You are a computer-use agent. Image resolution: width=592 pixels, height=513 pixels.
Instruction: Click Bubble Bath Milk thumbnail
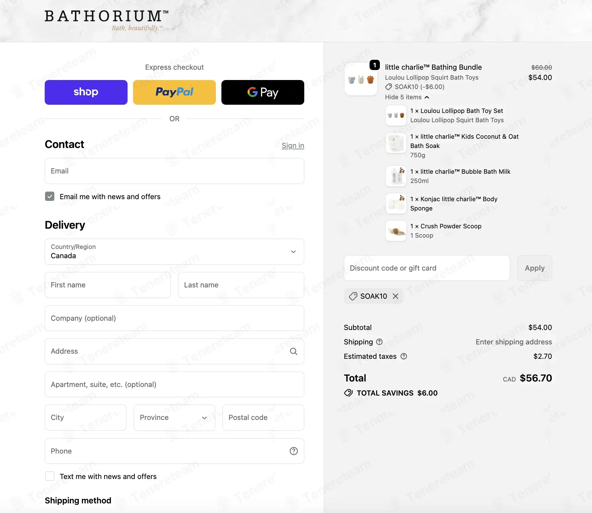tap(396, 176)
